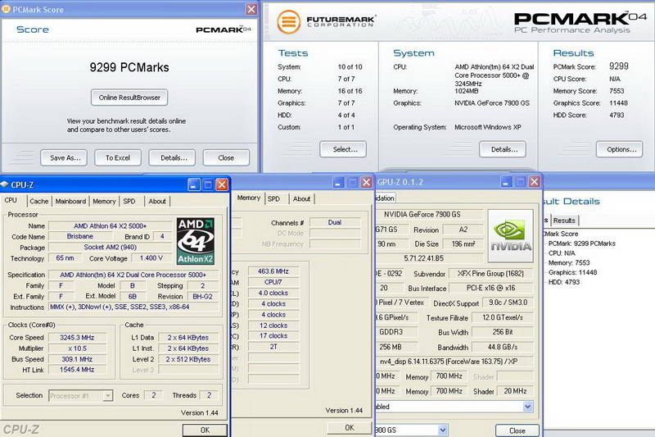Click 'PCMark: 9299 PCMarks' in Result Details
The height and width of the screenshot is (437, 655).
[582, 244]
